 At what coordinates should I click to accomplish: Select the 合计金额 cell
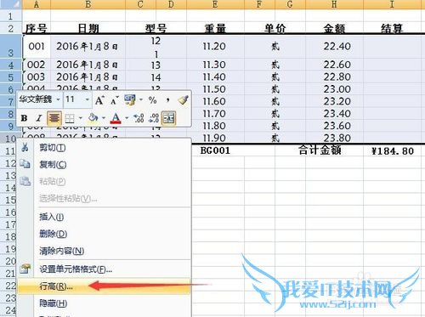(320, 150)
